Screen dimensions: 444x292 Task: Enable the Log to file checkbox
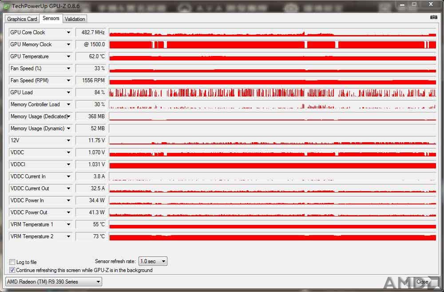tap(12, 262)
